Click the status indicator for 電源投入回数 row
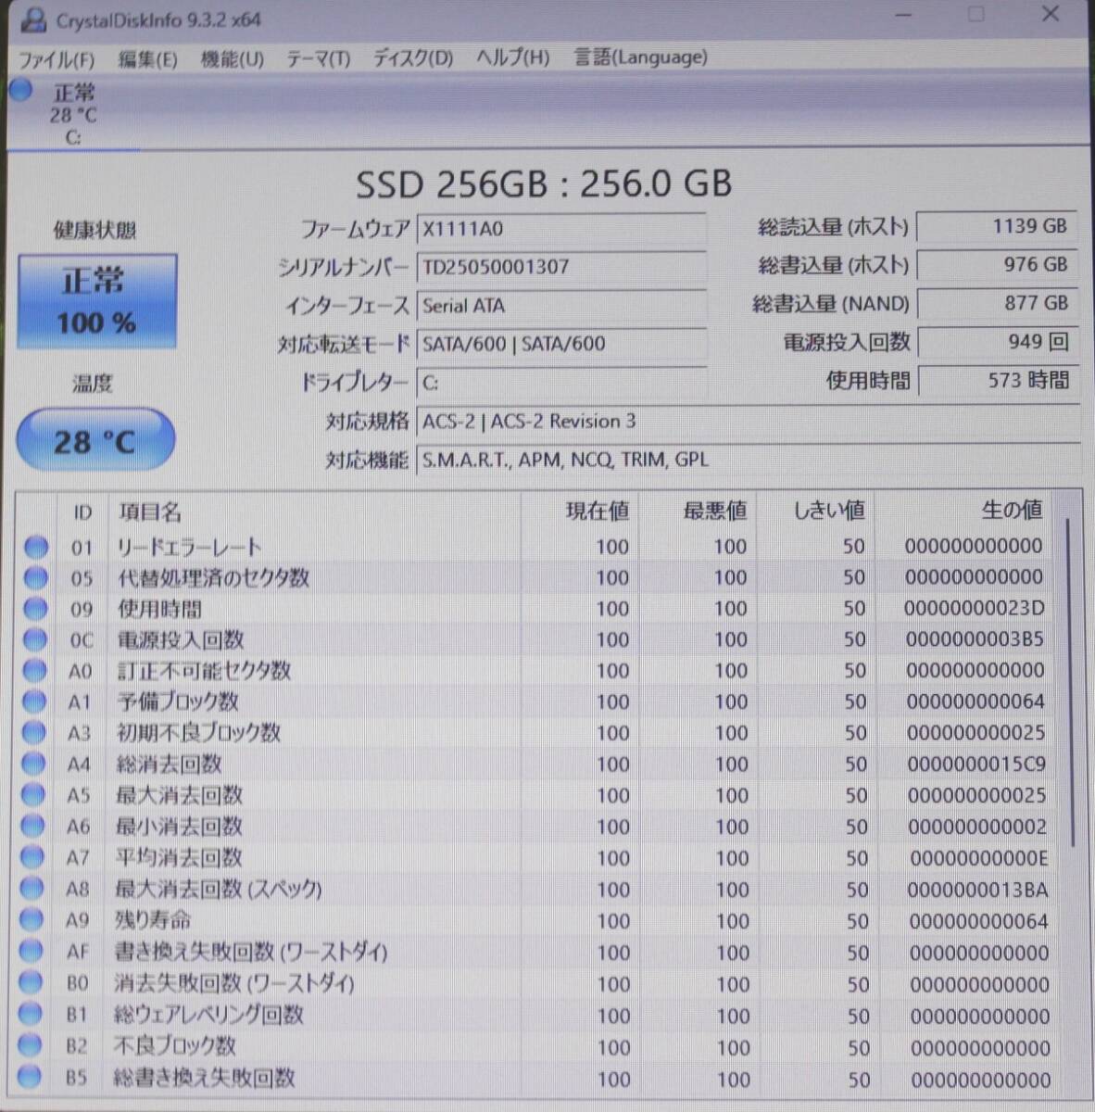 [x=35, y=639]
